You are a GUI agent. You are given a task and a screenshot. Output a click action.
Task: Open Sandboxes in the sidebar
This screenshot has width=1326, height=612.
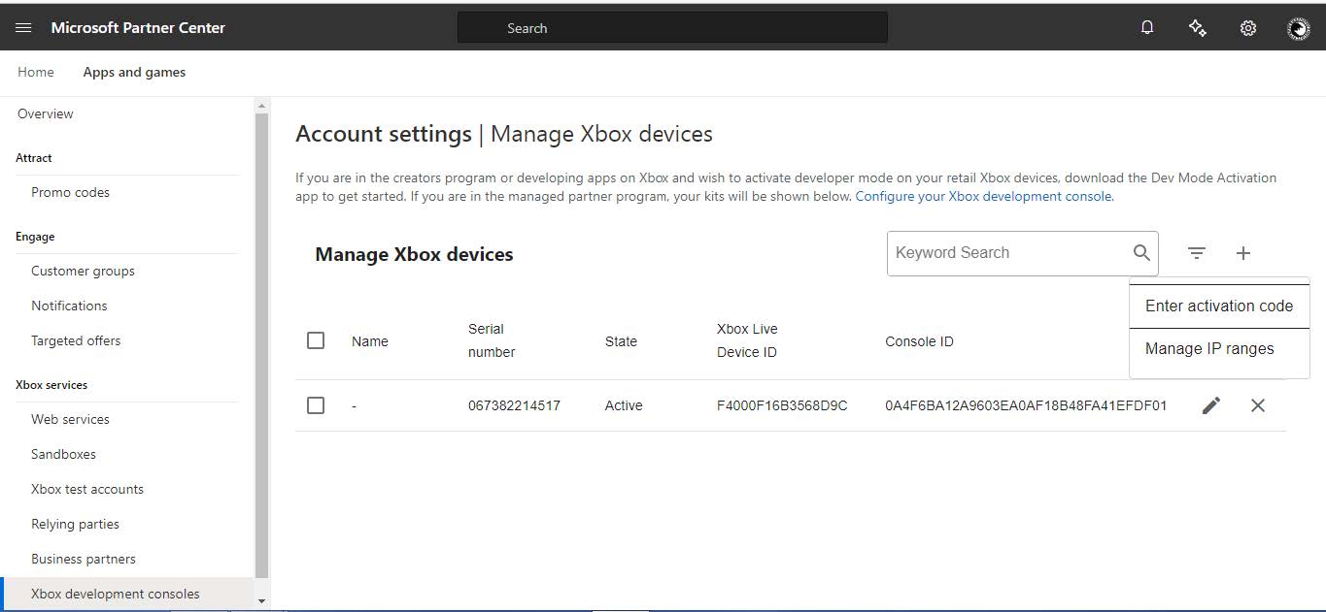click(63, 454)
